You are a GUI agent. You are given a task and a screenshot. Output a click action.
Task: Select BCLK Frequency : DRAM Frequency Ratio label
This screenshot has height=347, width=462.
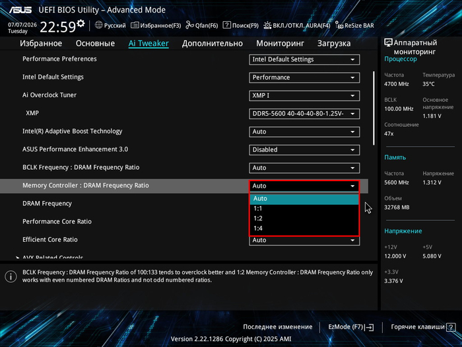(x=81, y=167)
